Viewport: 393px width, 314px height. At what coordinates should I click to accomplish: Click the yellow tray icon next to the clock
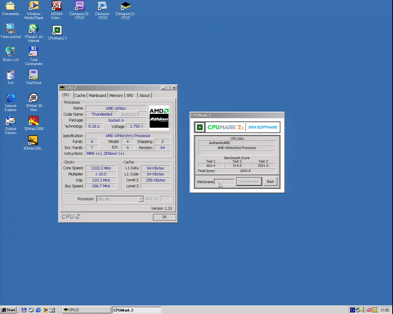point(375,310)
